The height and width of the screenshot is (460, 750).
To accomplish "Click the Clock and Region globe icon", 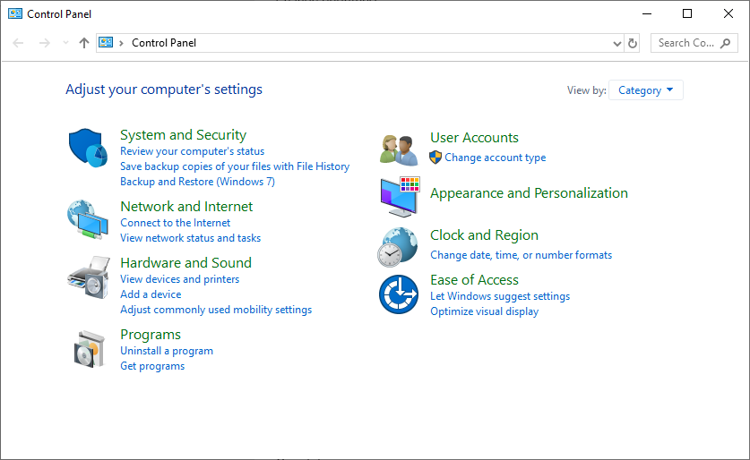I will coord(398,246).
